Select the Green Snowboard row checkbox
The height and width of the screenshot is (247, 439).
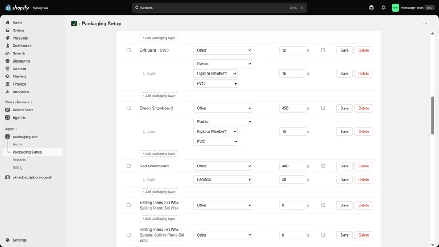tap(128, 108)
